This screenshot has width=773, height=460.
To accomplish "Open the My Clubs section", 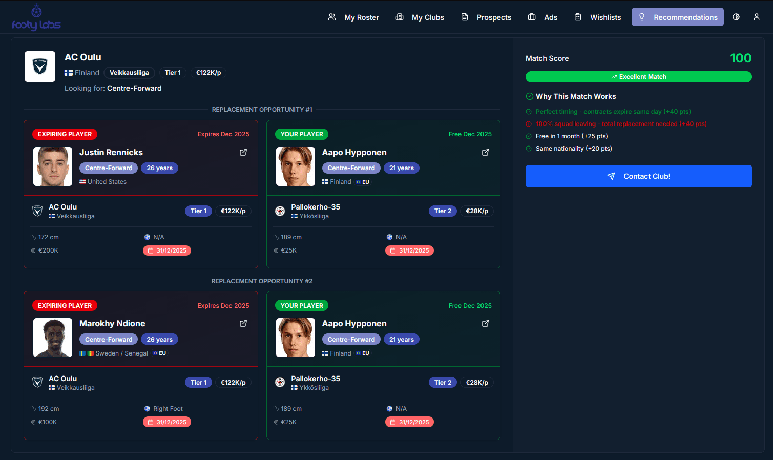I will pos(420,17).
